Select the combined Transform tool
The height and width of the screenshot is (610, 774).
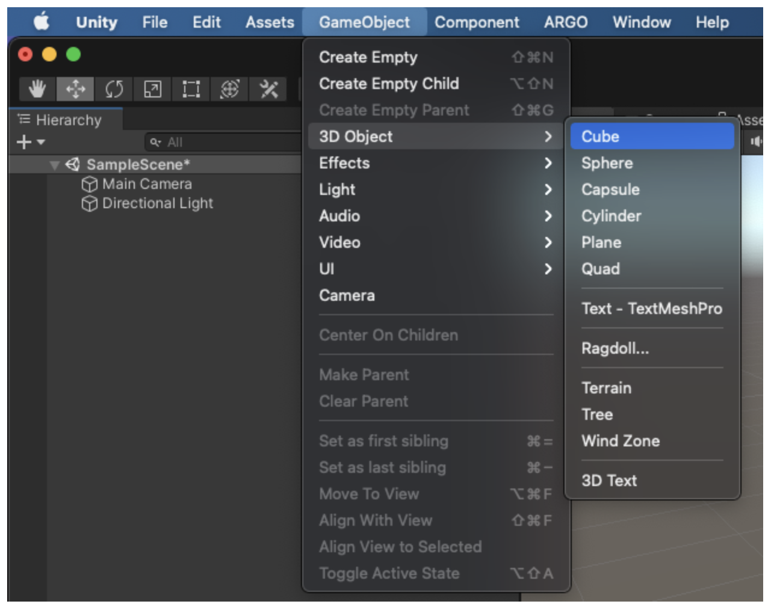tap(229, 89)
